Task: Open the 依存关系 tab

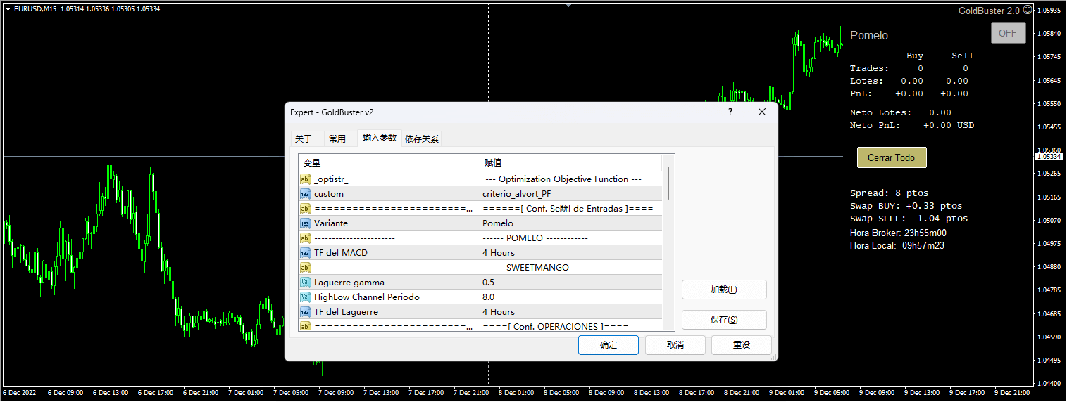Action: (x=422, y=139)
